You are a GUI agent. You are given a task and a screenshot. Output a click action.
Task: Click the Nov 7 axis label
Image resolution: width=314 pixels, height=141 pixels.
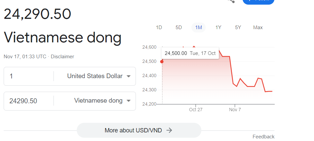[235, 110]
